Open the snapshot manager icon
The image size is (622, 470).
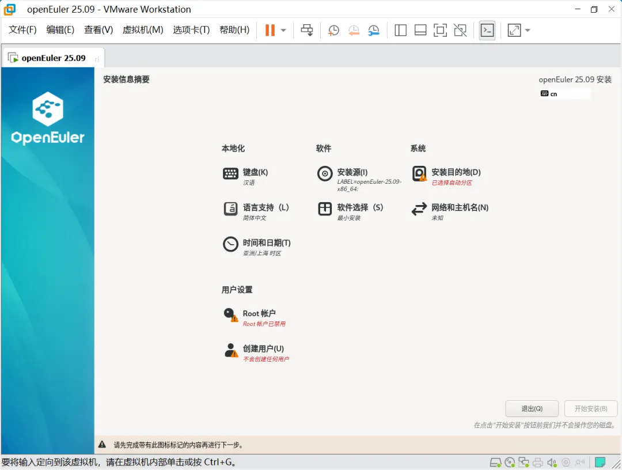coord(373,30)
